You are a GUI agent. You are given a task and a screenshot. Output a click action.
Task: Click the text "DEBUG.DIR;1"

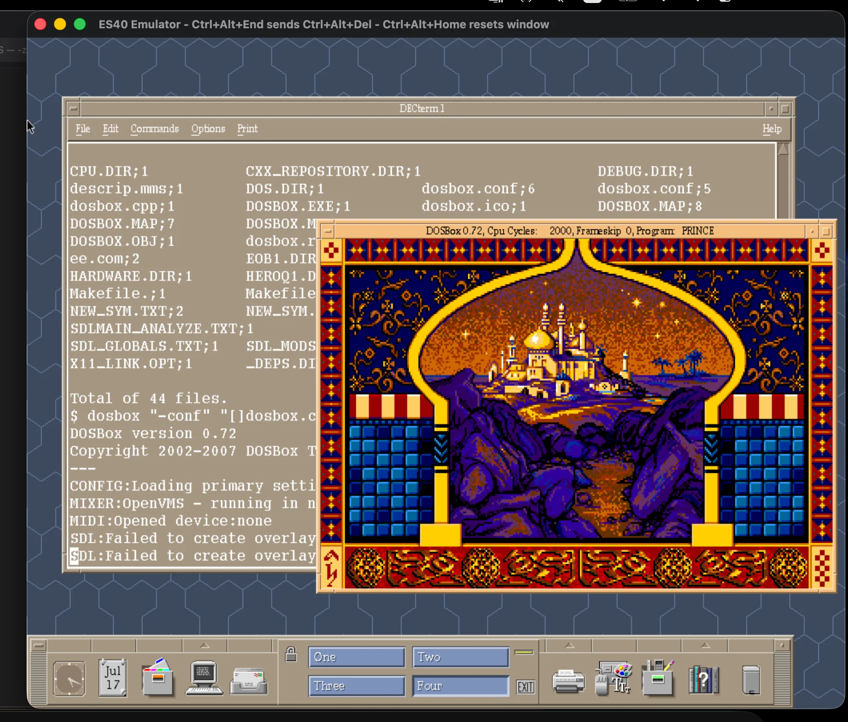click(646, 171)
